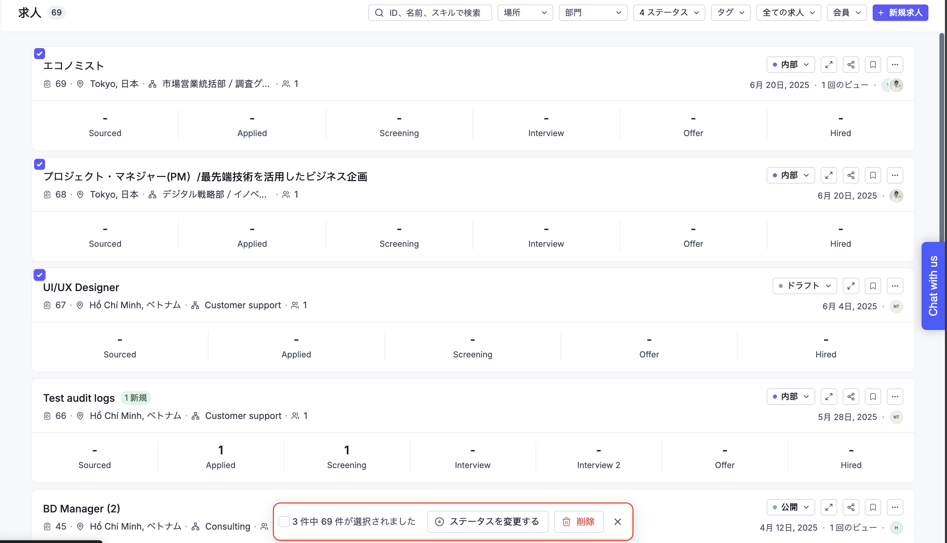Bookmark the エコノミスト job

click(x=873, y=65)
